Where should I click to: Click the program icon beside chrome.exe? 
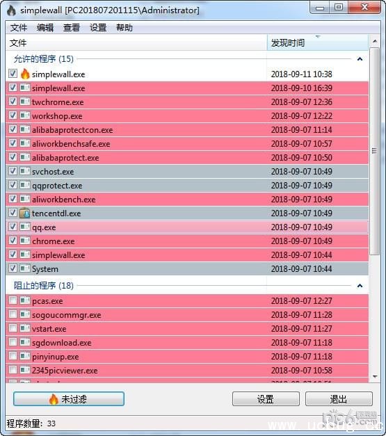(x=25, y=241)
